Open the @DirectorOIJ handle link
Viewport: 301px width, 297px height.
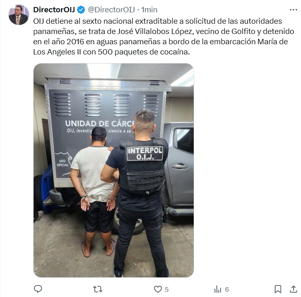click(x=111, y=9)
